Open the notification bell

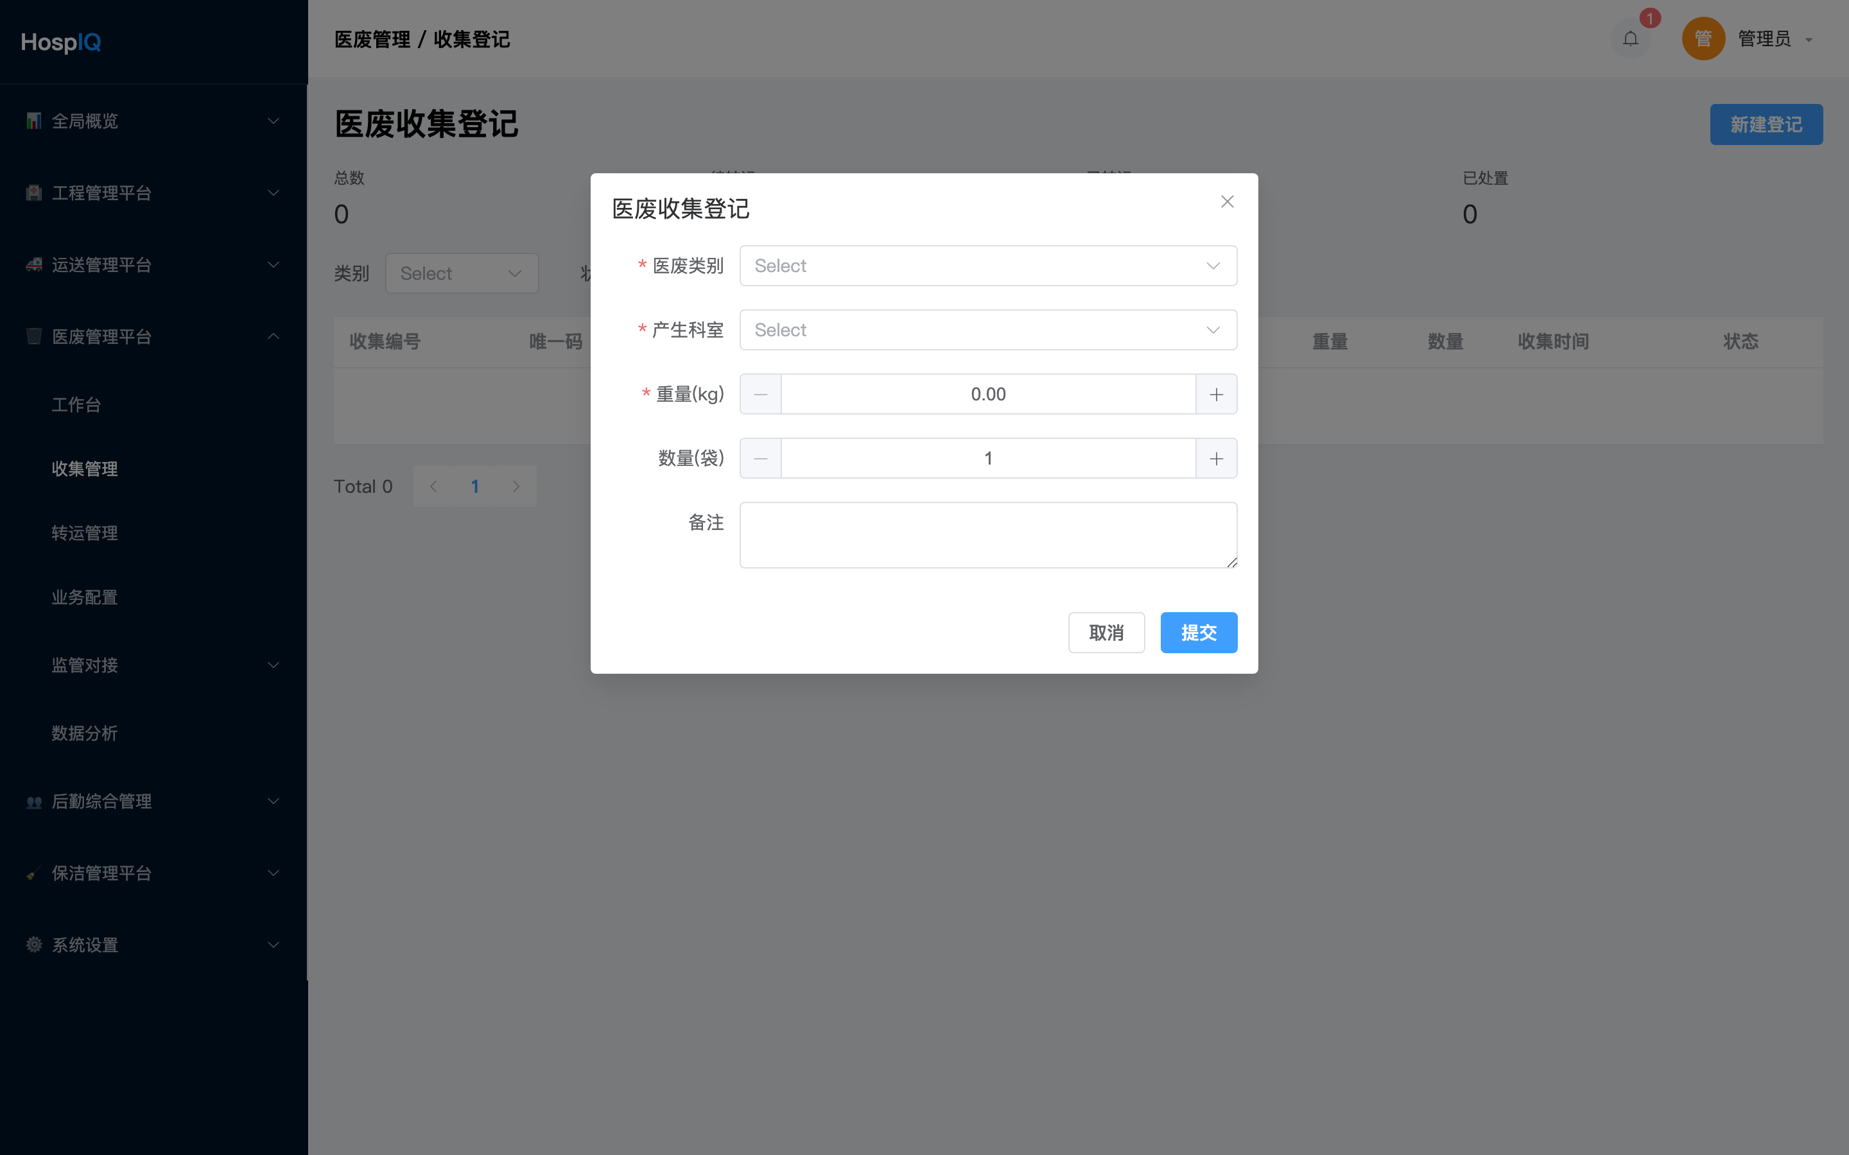pyautogui.click(x=1629, y=38)
